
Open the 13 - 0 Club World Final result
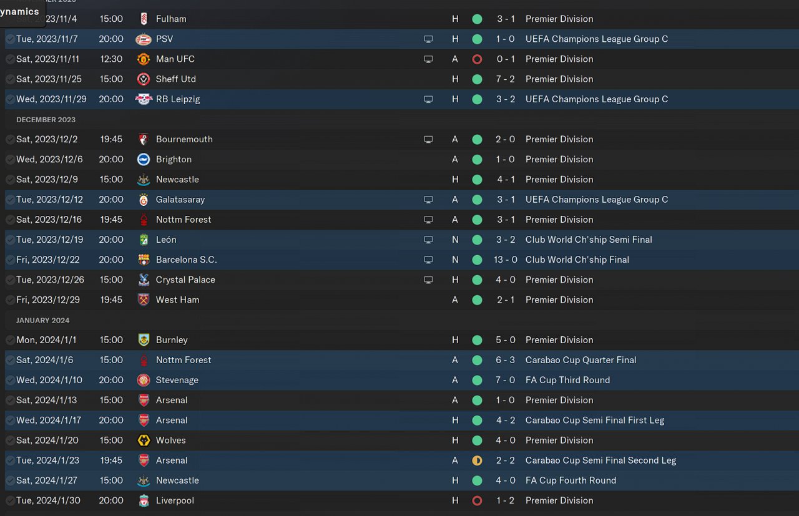point(506,260)
